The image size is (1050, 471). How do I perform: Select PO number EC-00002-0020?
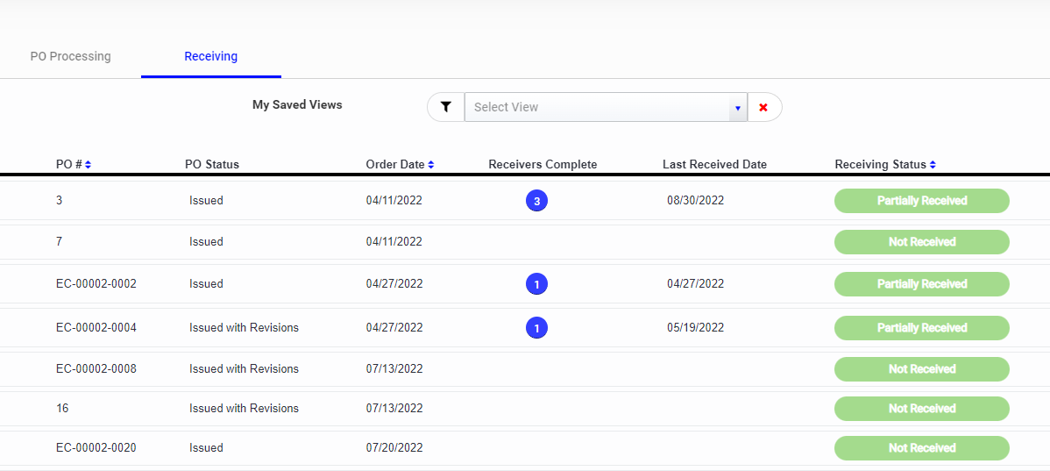pyautogui.click(x=96, y=448)
